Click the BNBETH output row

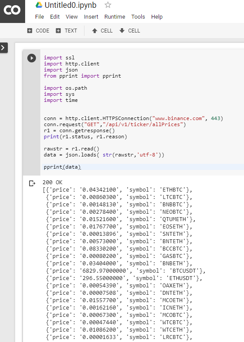point(119,264)
